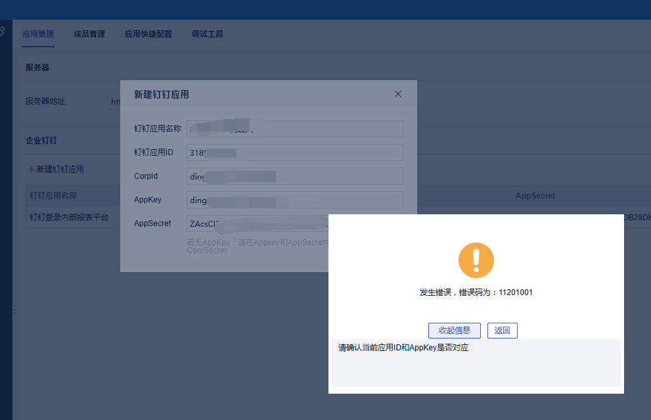Viewport: 651px width, 420px height.
Task: Select the AppKey input field
Action: point(295,200)
